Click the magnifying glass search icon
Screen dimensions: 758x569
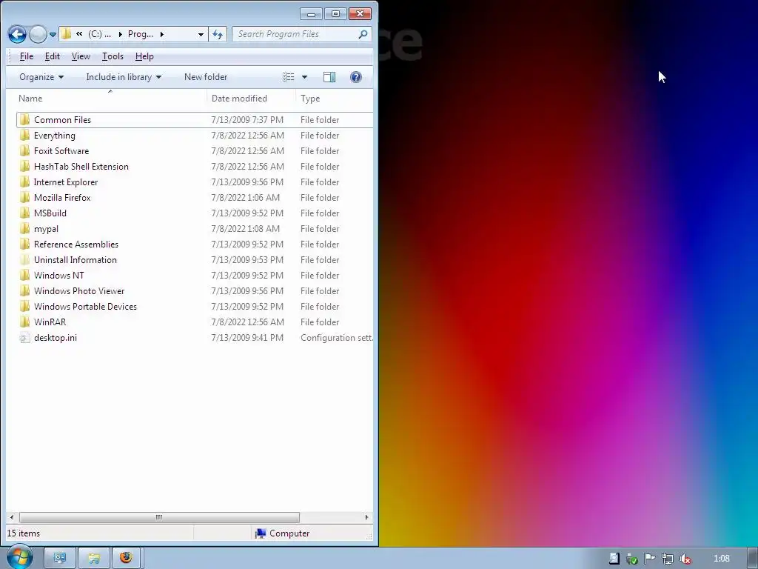point(363,34)
